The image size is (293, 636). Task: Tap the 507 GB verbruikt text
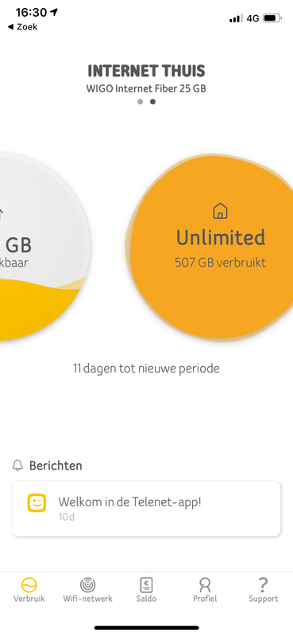click(x=220, y=263)
